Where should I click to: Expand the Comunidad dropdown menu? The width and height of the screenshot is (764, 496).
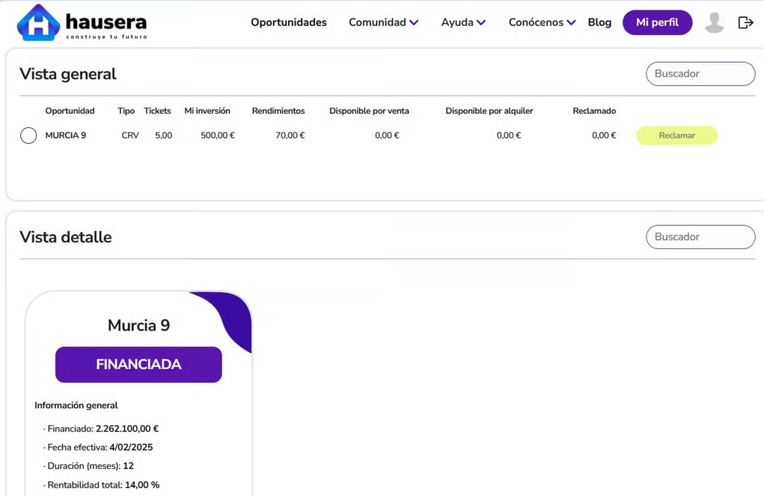tap(383, 22)
